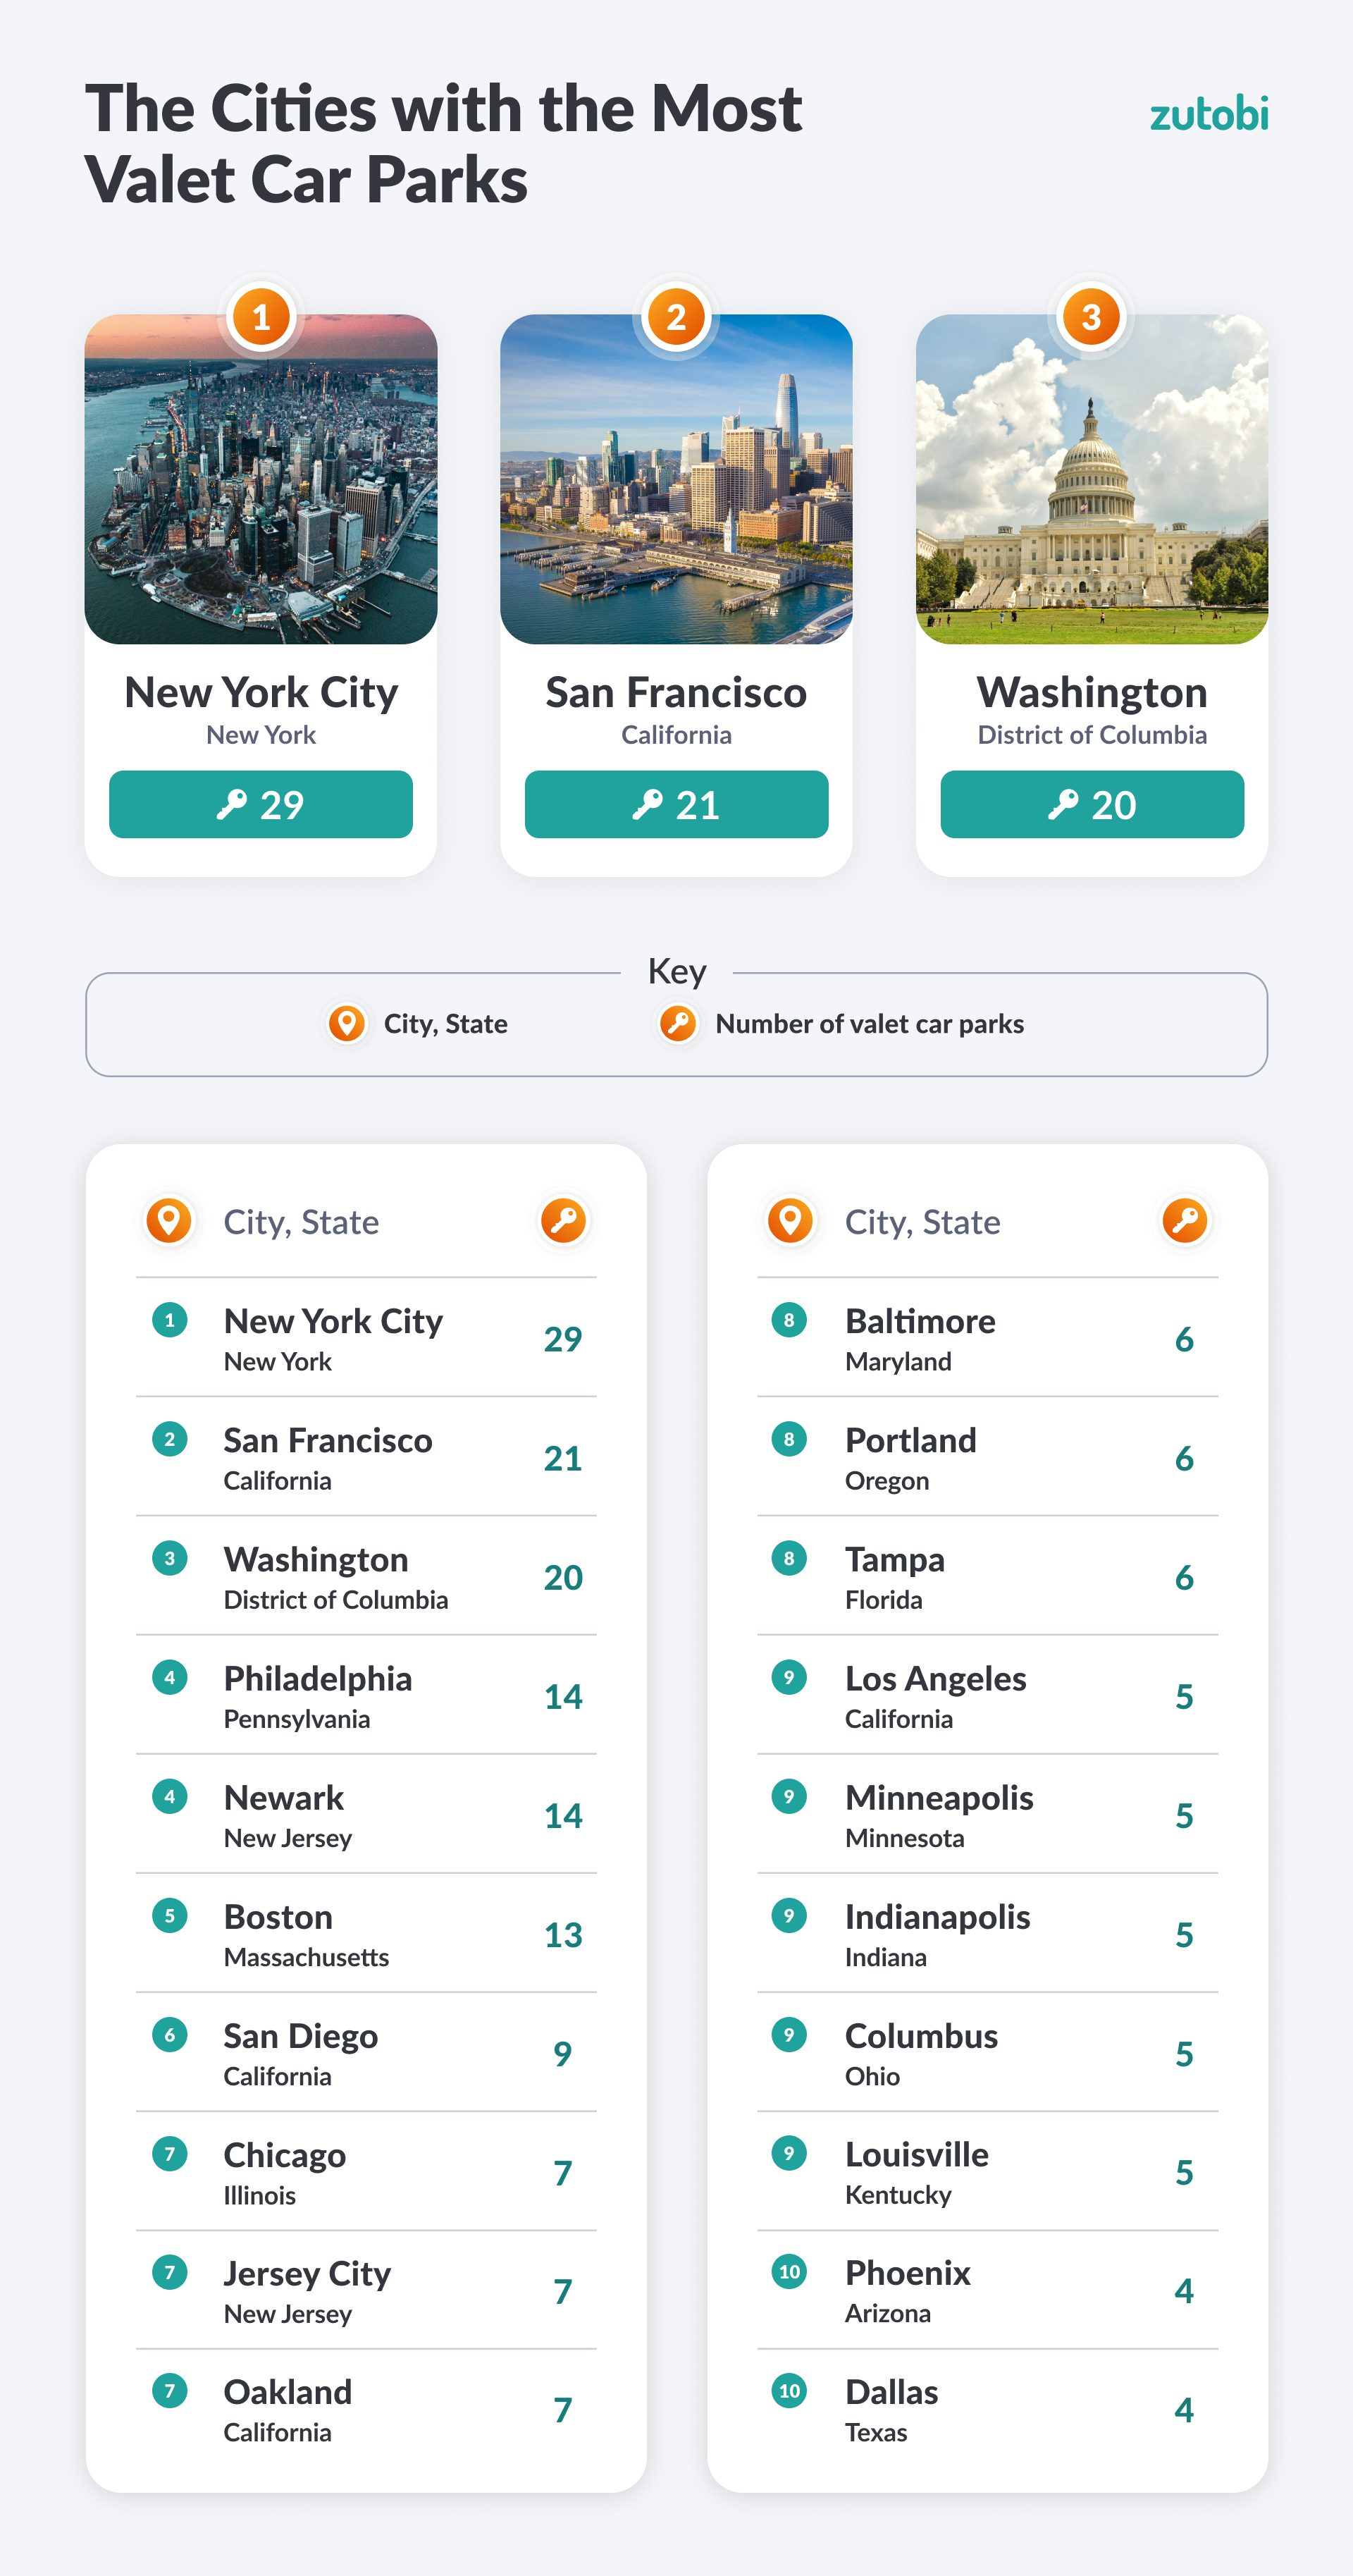Click the orange number 3 badge above Washington photo
The image size is (1353, 2576).
click(1091, 317)
